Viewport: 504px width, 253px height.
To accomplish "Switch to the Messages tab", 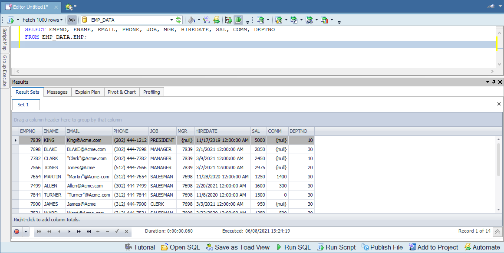I will (x=57, y=92).
